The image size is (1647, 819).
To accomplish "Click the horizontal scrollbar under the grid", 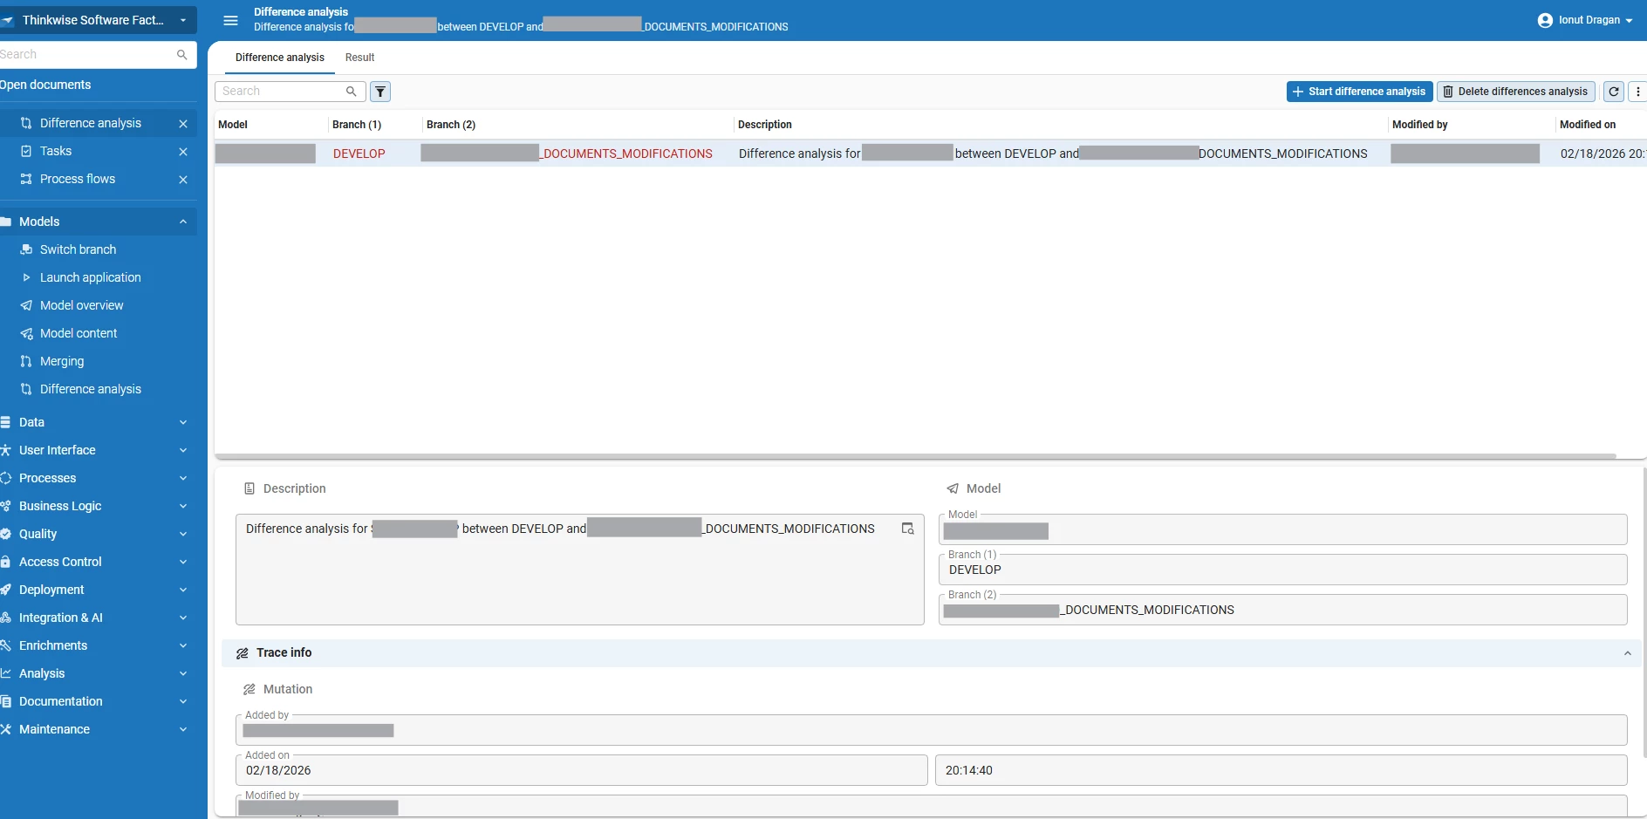I will click(x=915, y=456).
